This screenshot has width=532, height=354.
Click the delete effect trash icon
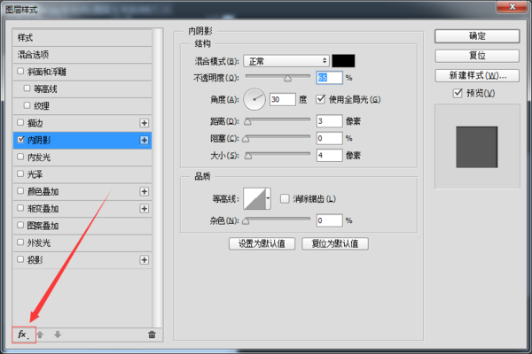pyautogui.click(x=152, y=335)
